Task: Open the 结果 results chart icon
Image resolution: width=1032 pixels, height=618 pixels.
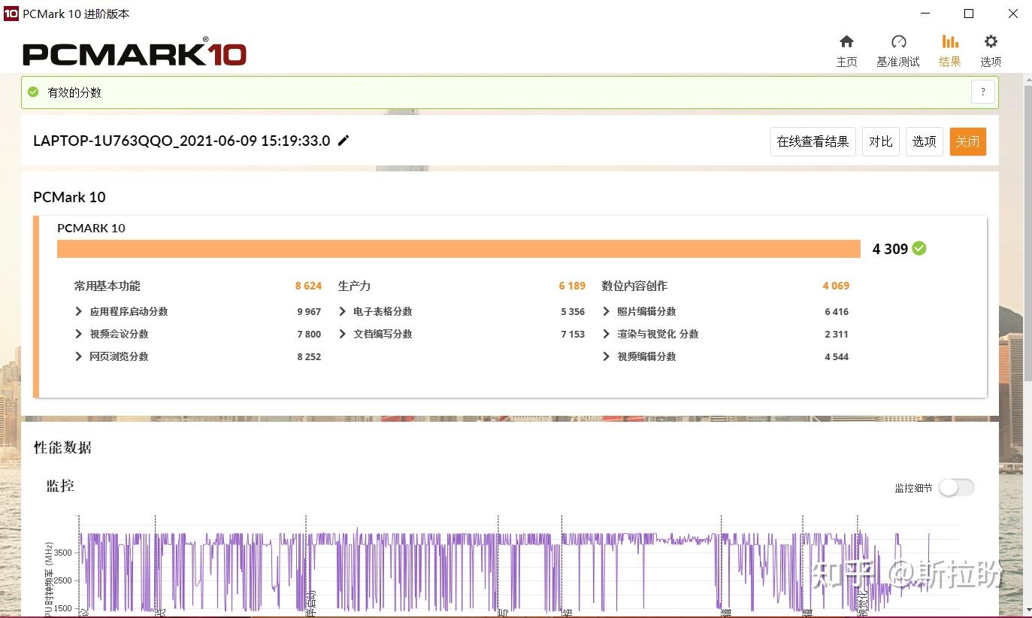Action: [950, 41]
